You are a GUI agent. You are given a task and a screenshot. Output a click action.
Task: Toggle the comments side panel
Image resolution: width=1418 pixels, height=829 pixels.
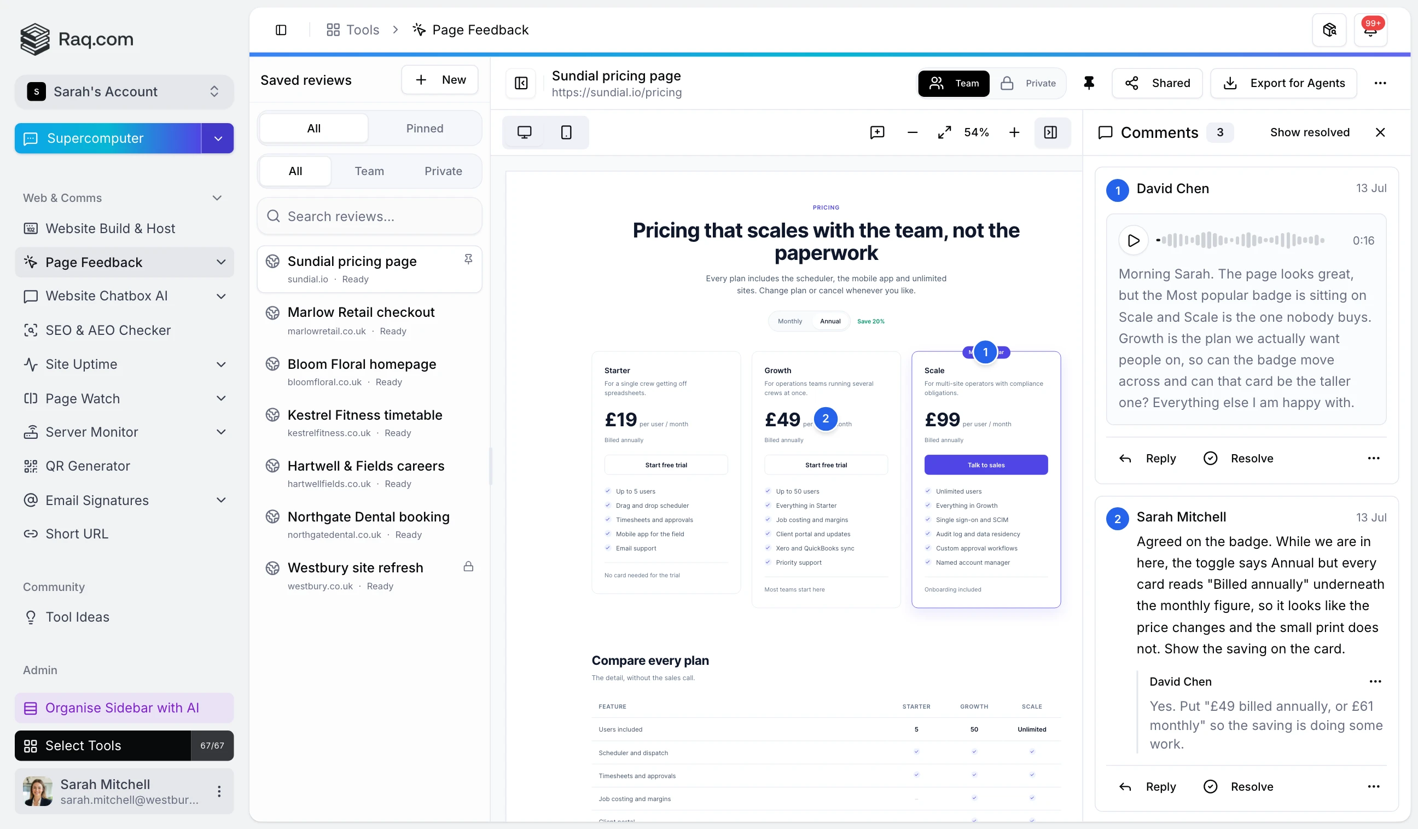click(1050, 132)
